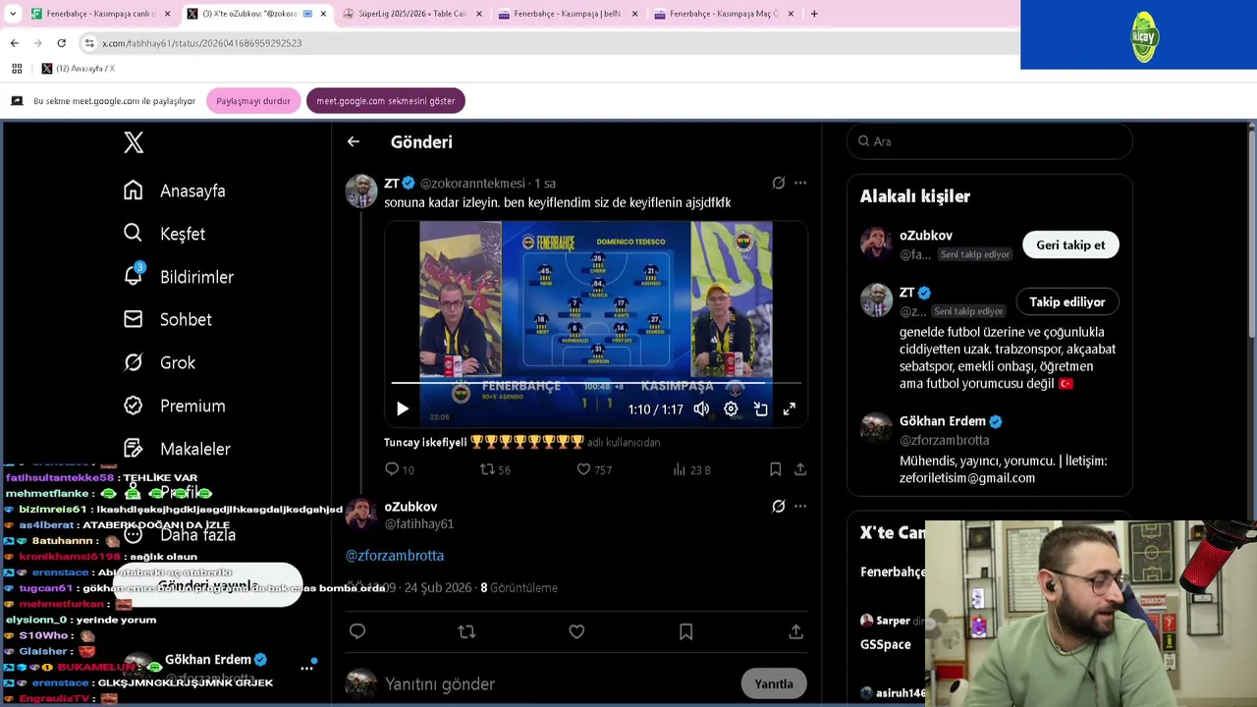1257x707 pixels.
Task: Open video settings gear
Action: coord(731,408)
